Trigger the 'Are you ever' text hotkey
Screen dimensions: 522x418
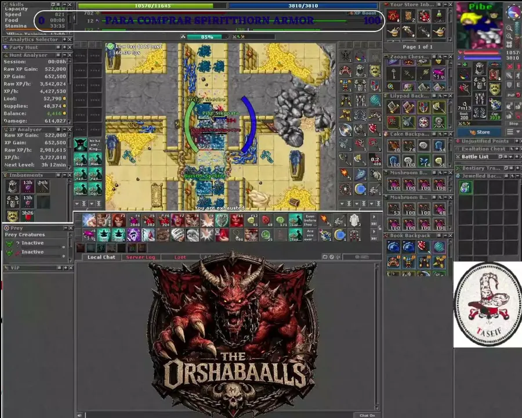click(x=310, y=235)
